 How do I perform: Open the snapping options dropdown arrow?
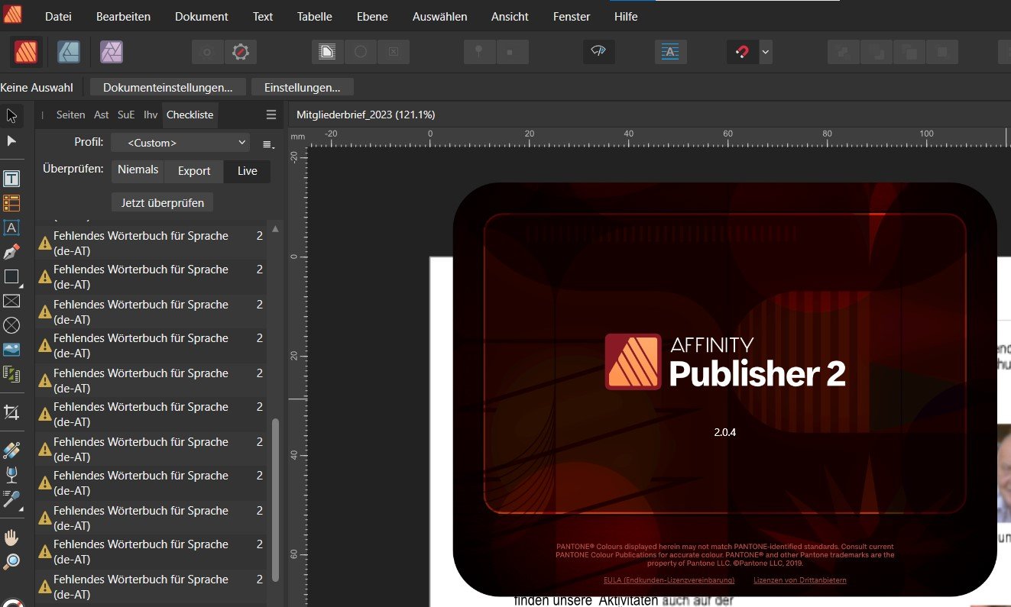pos(766,52)
